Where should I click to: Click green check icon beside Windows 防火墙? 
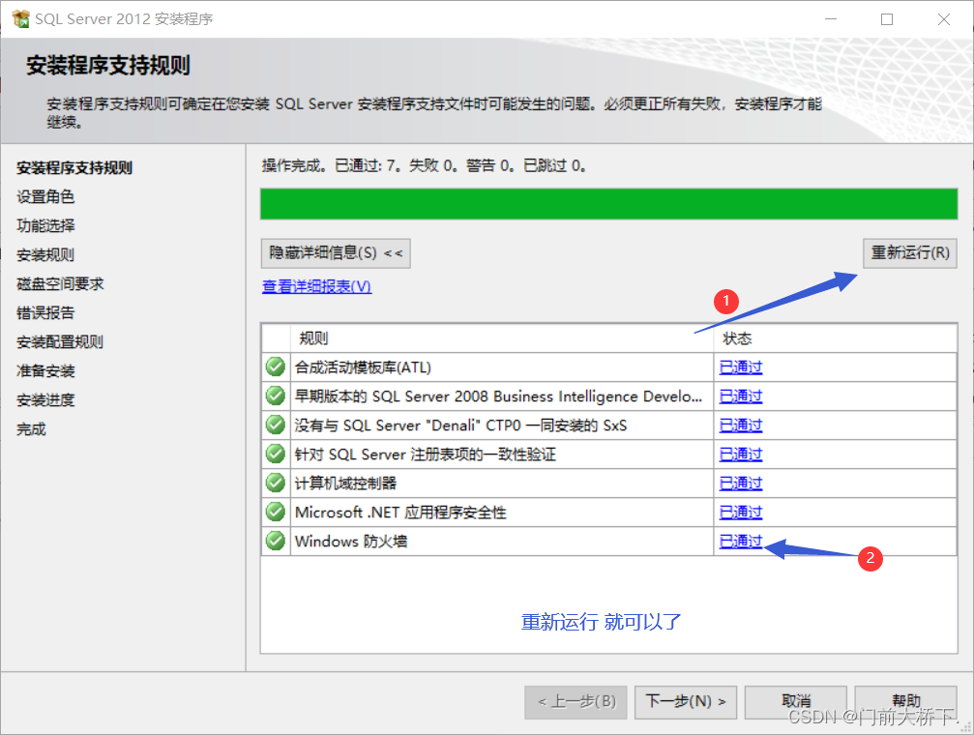tap(276, 541)
